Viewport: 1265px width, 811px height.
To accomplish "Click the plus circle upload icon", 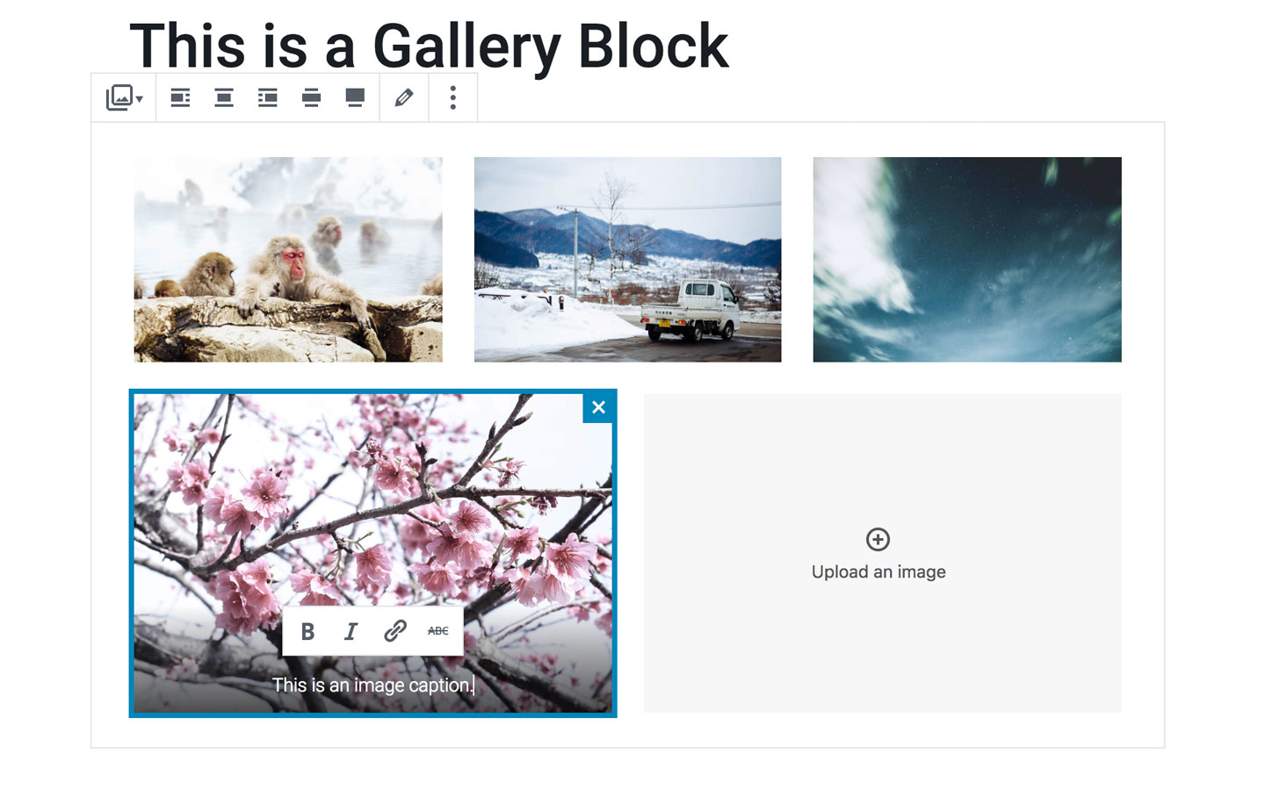I will coord(878,539).
